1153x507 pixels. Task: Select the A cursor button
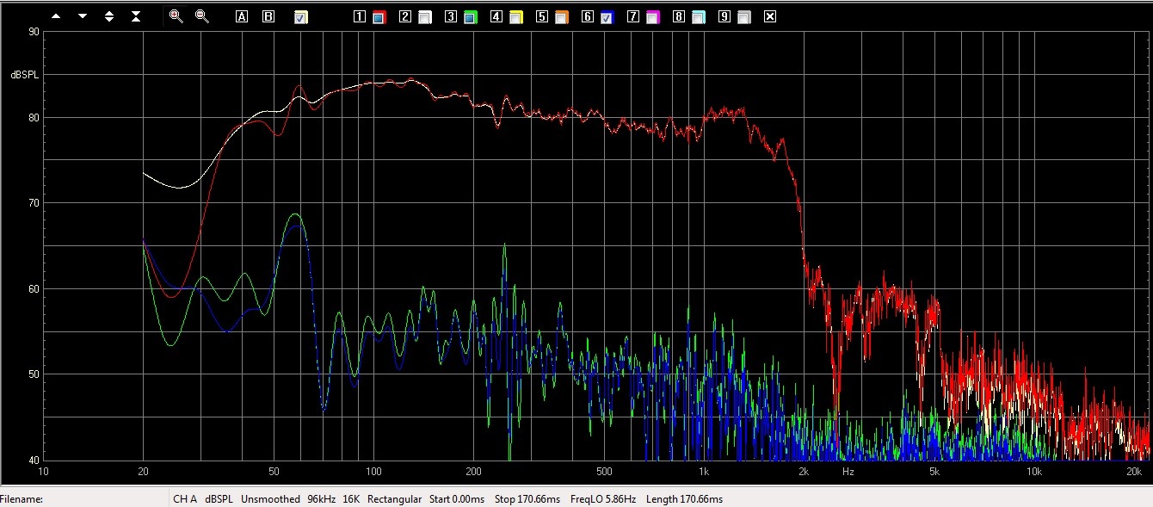242,16
